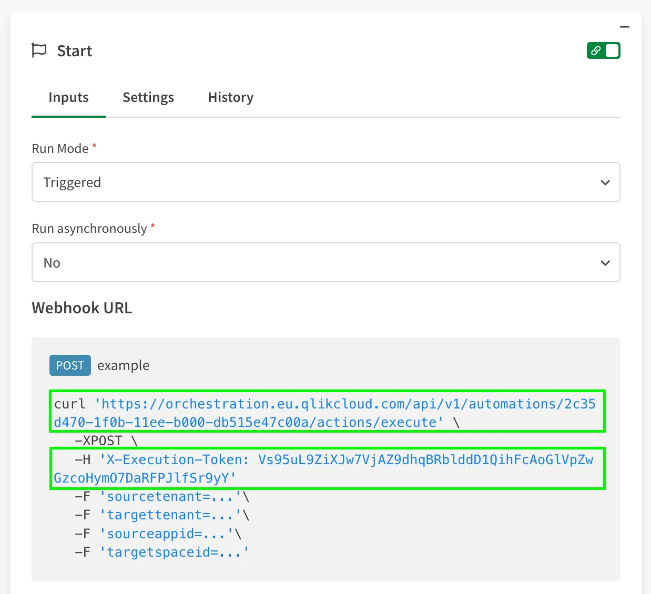651x594 pixels.
Task: Click the example label beside POST
Action: coord(124,365)
